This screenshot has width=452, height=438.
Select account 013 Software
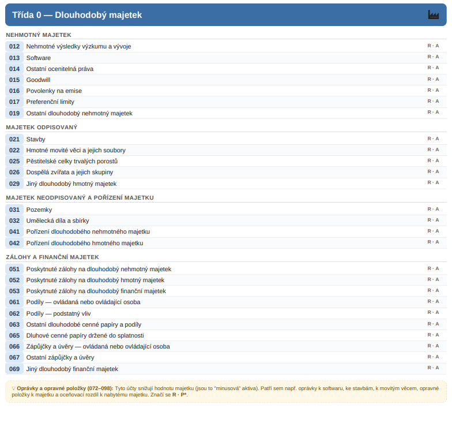click(x=226, y=58)
